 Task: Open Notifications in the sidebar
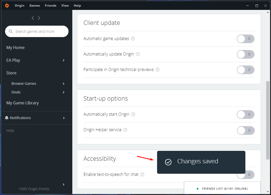20,118
